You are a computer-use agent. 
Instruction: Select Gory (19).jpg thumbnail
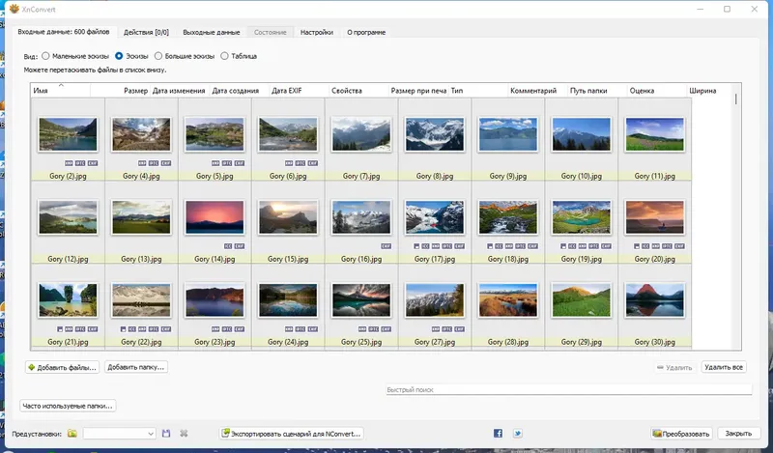tap(582, 217)
